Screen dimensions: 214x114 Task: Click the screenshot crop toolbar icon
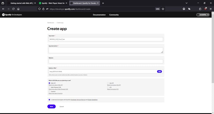189,9
